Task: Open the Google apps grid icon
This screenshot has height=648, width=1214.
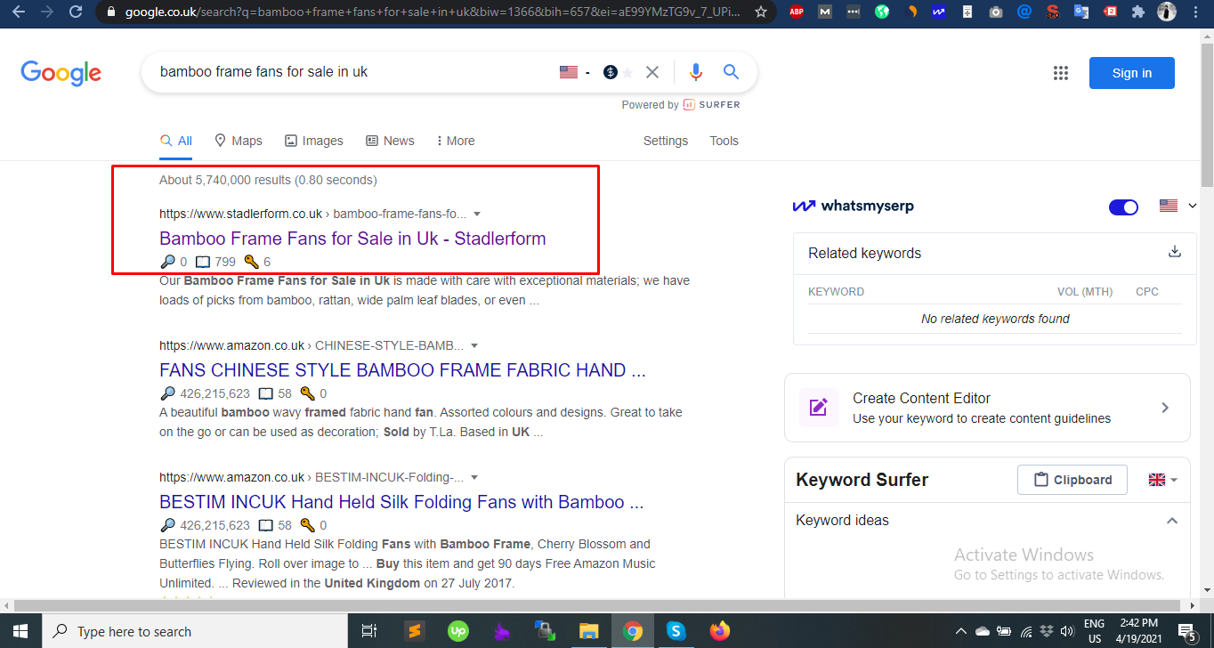Action: pos(1060,73)
